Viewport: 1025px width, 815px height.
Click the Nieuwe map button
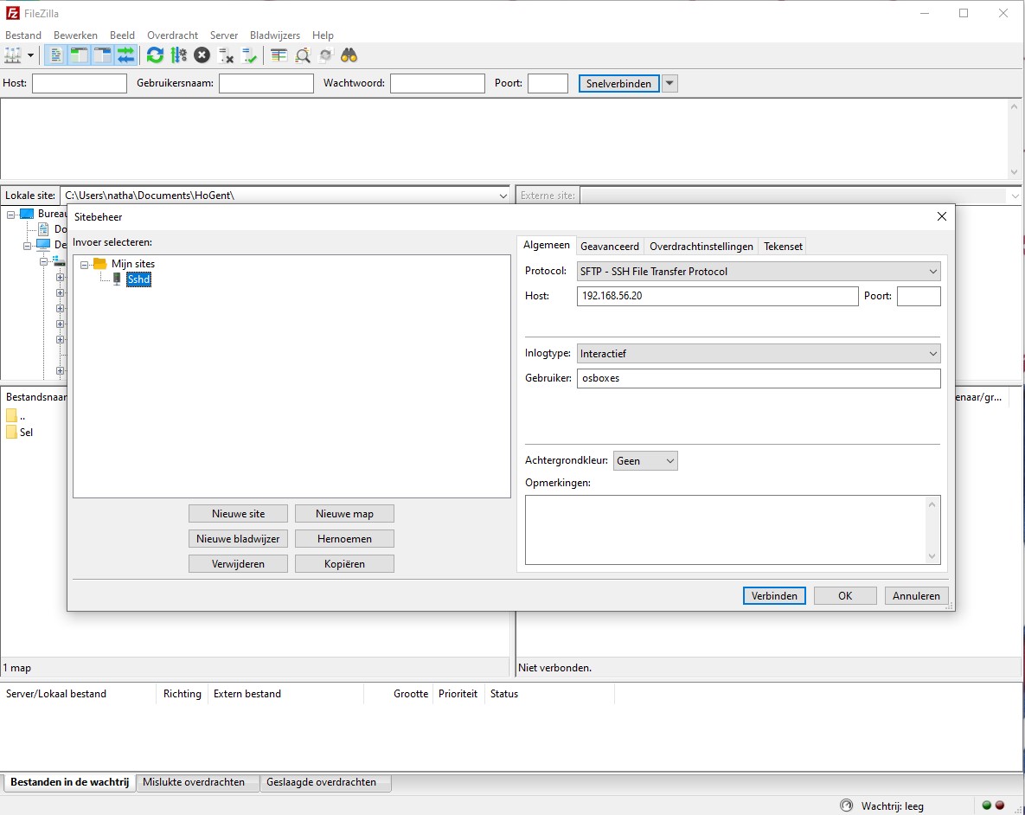pos(344,514)
